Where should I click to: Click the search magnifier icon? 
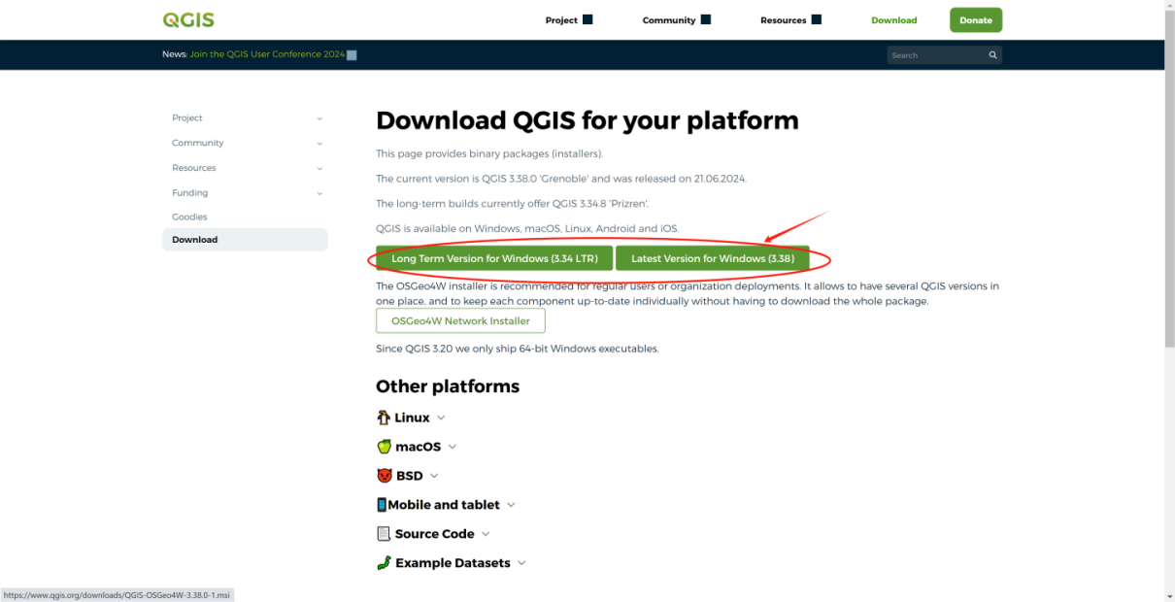(992, 55)
